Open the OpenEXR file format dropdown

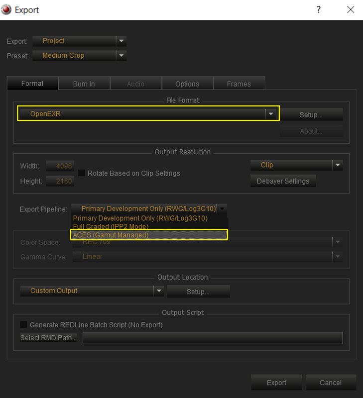148,114
